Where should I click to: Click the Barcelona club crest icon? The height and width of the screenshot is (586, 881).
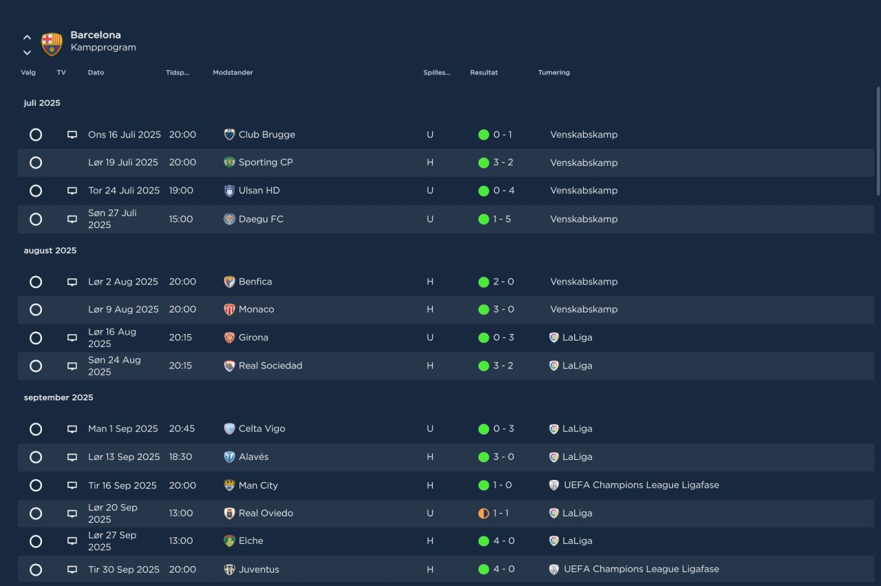52,44
